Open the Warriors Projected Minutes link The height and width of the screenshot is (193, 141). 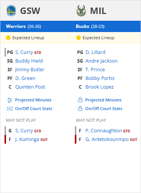[33, 100]
